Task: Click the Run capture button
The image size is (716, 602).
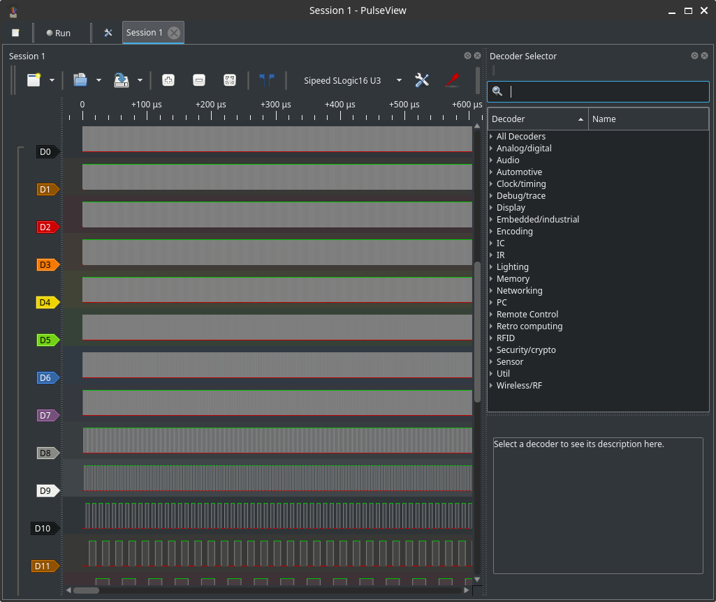Action: coord(59,33)
